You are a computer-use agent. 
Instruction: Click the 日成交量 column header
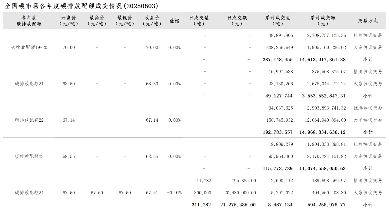pos(199,21)
